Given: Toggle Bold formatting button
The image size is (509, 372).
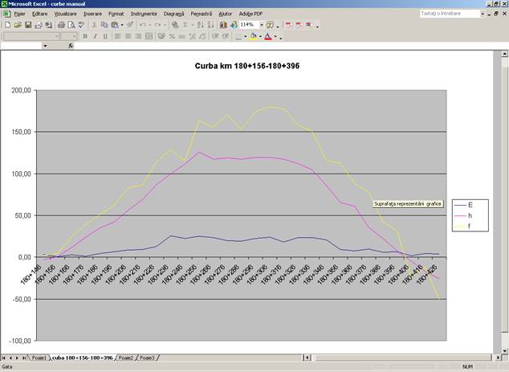Looking at the screenshot, I should (86, 36).
